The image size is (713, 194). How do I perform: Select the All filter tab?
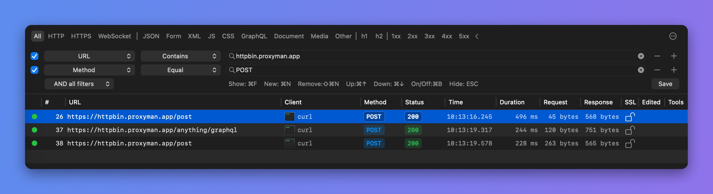tap(38, 36)
